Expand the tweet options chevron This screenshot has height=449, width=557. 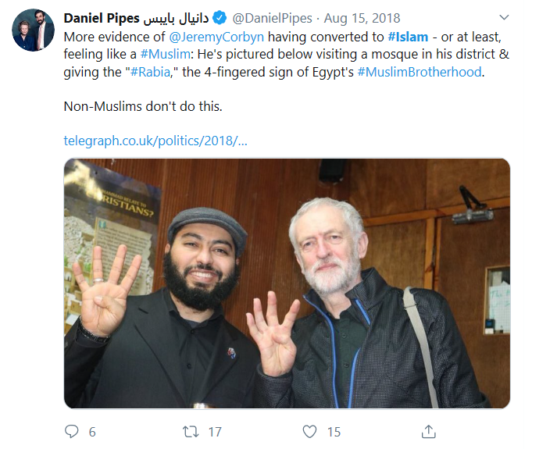[504, 17]
